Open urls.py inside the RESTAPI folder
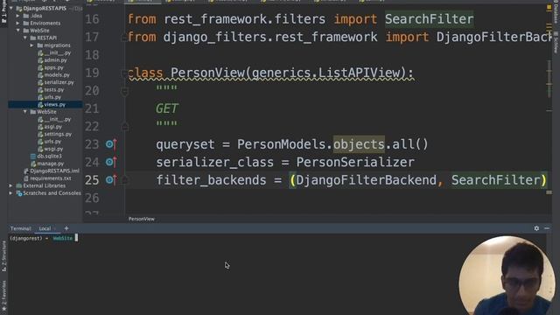Screen dimensions: 560x315 pyautogui.click(x=52, y=97)
